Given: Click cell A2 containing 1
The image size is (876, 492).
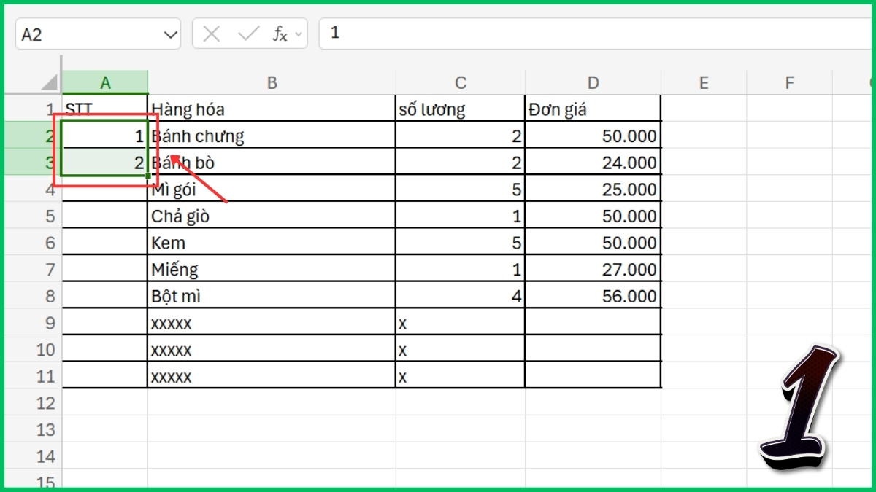Looking at the screenshot, I should (x=105, y=136).
